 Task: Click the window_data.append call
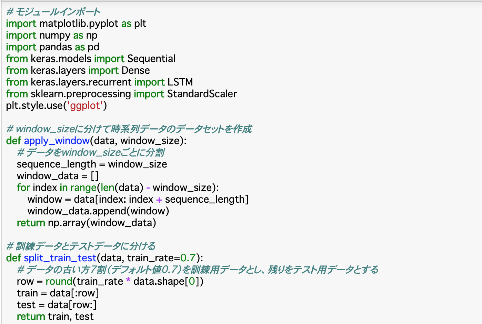pos(98,211)
